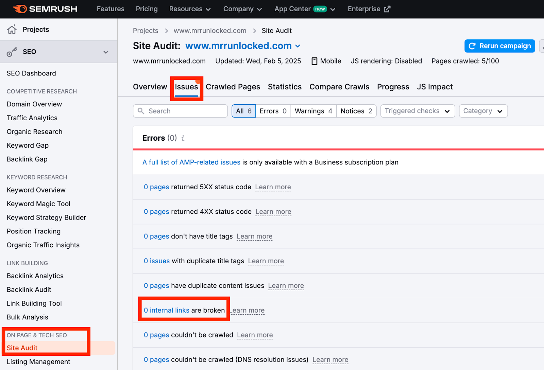Viewport: 544px width, 370px height.
Task: Click Learn more for DNS resolution issues
Action: coord(330,359)
